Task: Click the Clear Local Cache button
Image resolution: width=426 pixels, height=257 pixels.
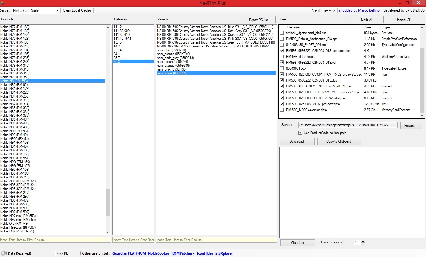Action: pyautogui.click(x=77, y=10)
